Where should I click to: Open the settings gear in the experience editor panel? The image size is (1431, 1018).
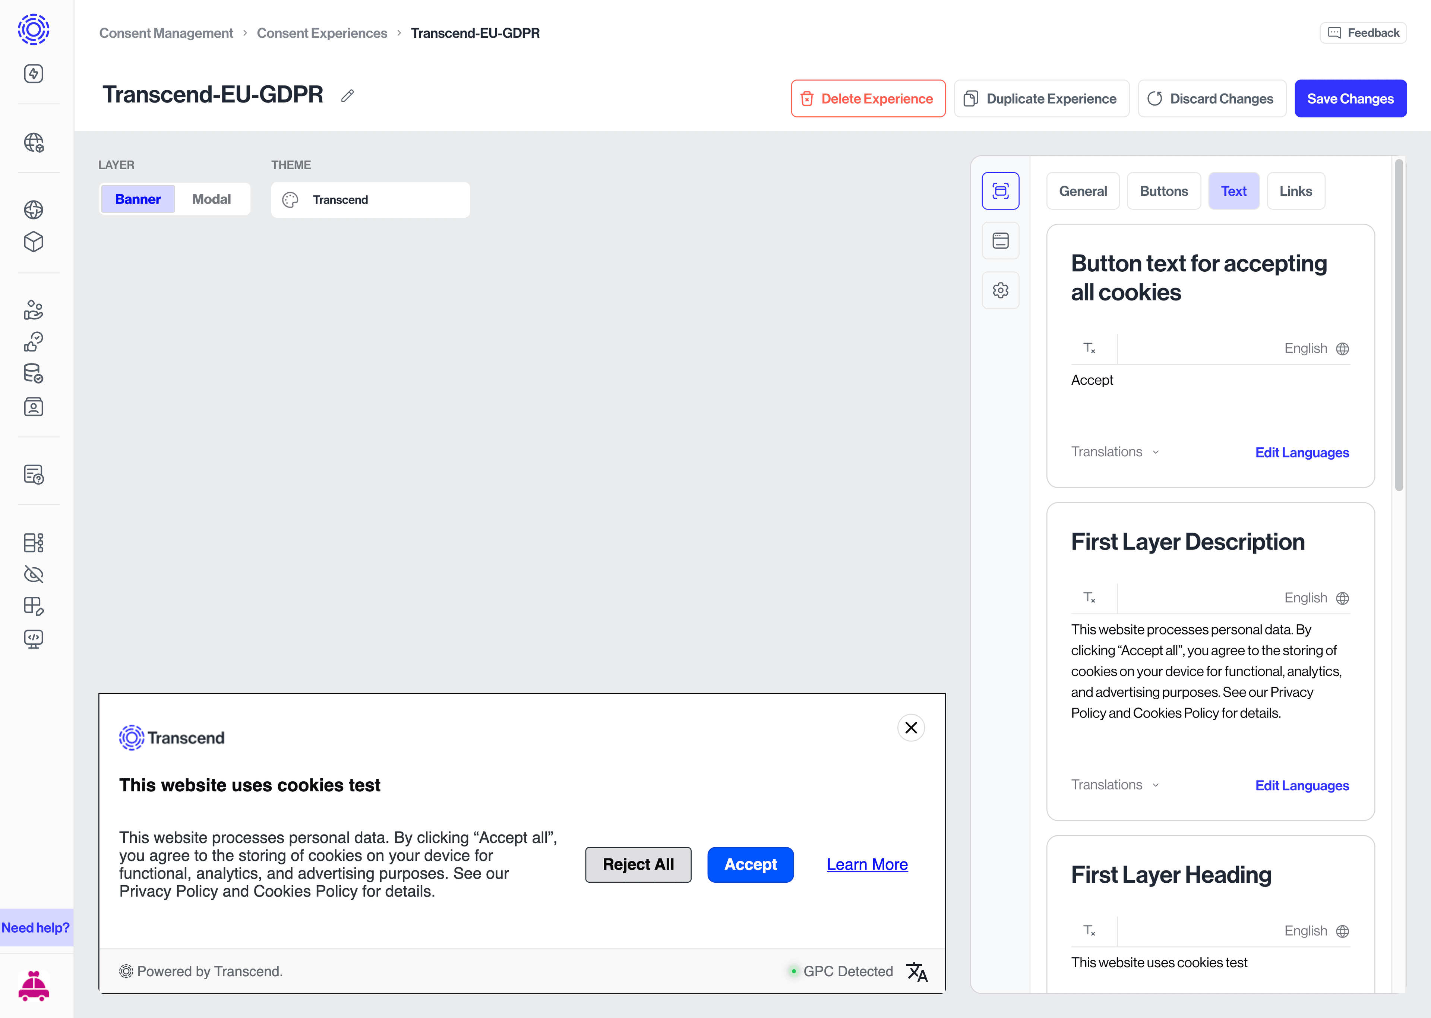tap(1000, 290)
